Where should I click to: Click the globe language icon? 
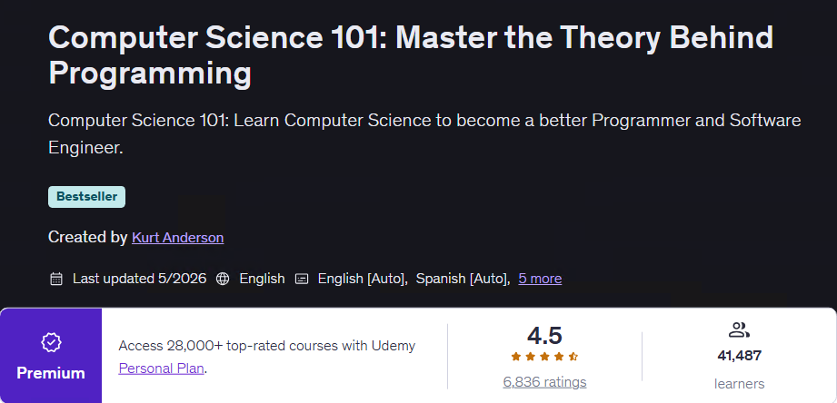click(223, 279)
